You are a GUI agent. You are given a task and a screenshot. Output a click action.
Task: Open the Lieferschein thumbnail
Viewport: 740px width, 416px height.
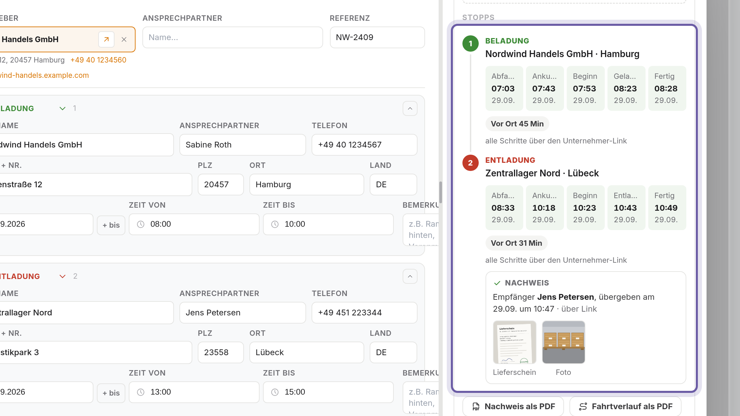point(514,342)
